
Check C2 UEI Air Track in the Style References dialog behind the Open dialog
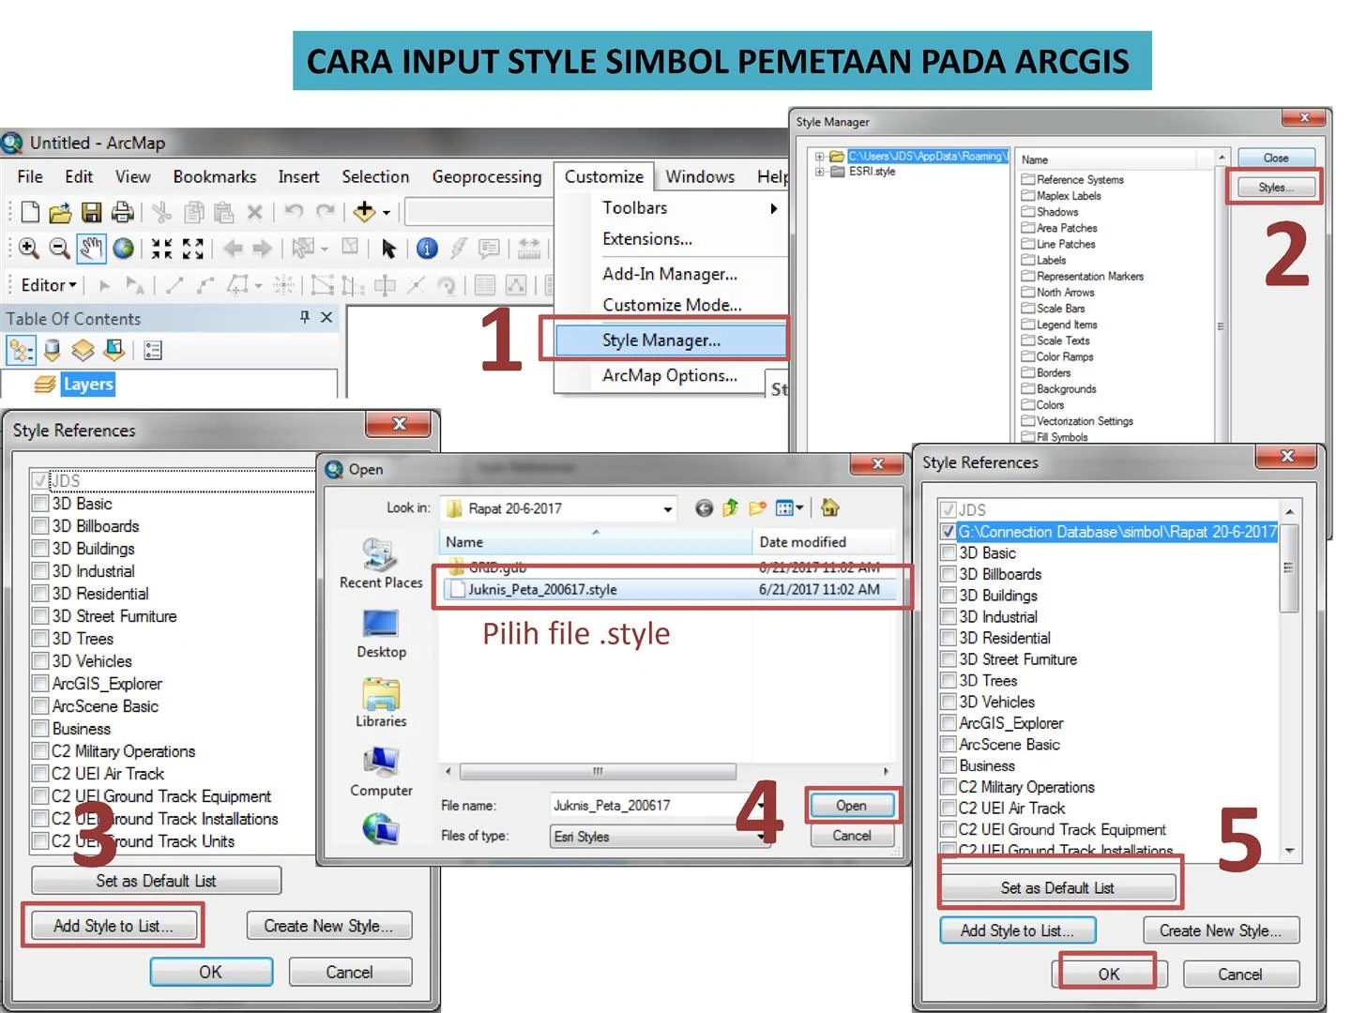(40, 774)
